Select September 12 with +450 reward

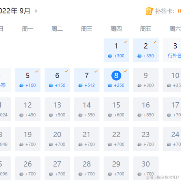click(x=28, y=109)
